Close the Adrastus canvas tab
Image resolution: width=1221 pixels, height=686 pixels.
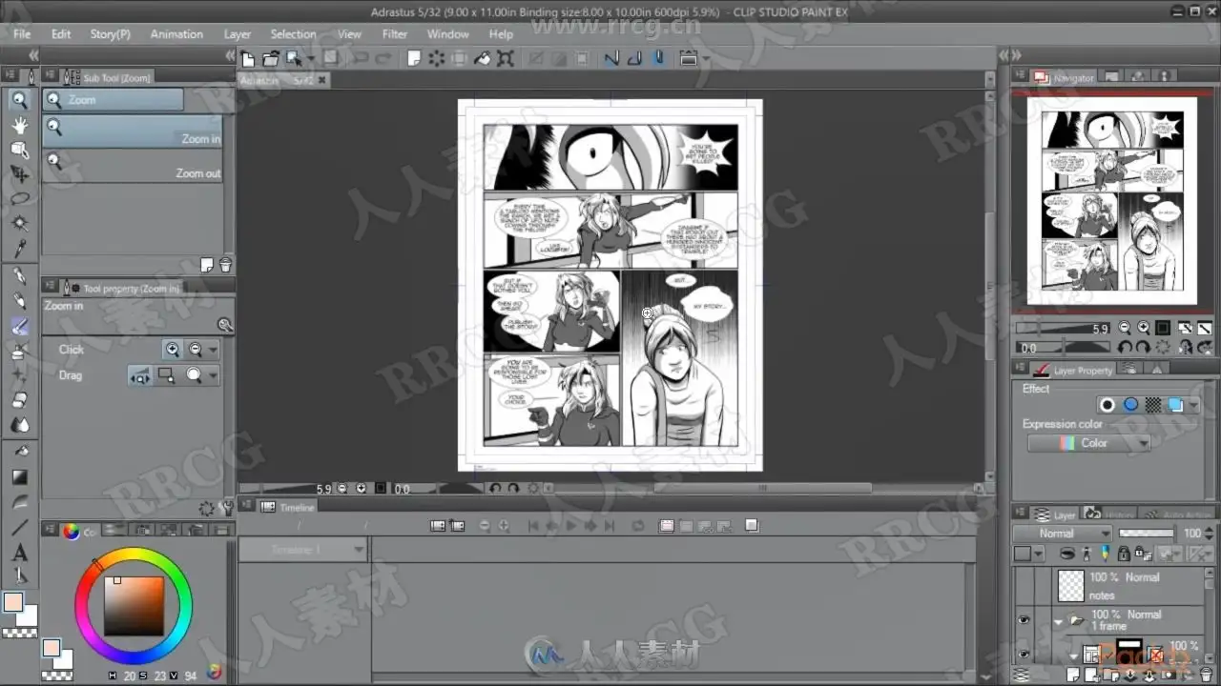(x=322, y=80)
